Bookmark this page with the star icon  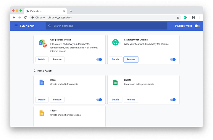178,17
